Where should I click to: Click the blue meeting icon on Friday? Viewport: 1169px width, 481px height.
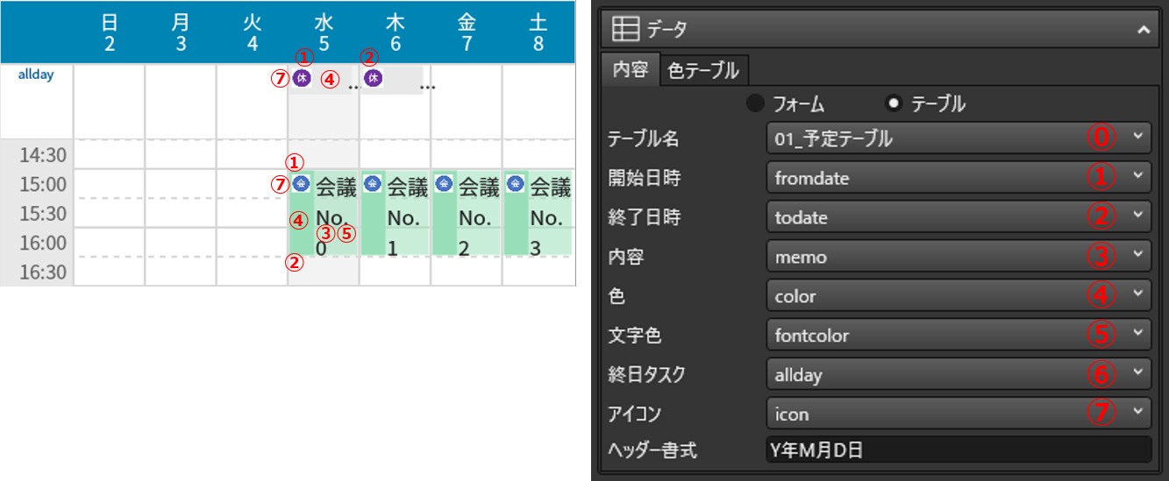(x=445, y=184)
